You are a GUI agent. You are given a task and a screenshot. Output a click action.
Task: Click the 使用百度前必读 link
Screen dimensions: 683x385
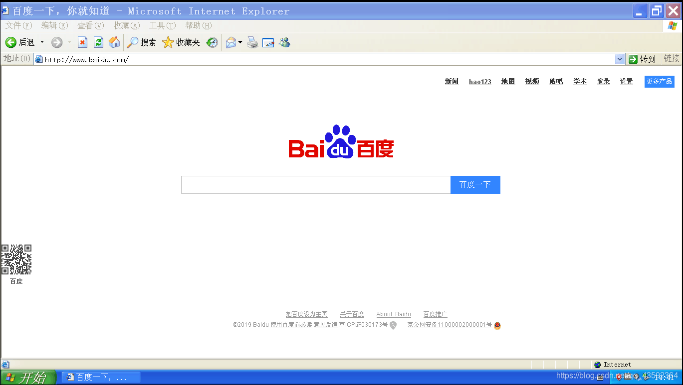pos(291,325)
